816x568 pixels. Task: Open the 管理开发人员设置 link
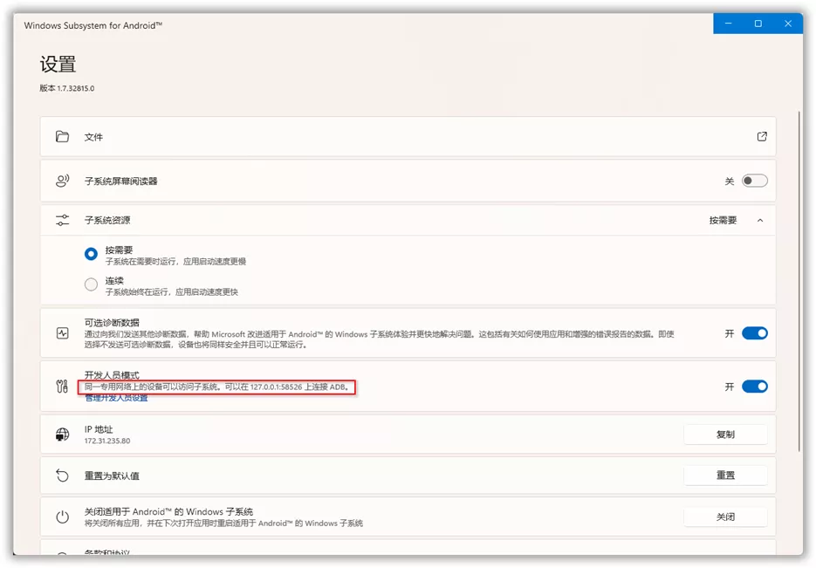117,399
